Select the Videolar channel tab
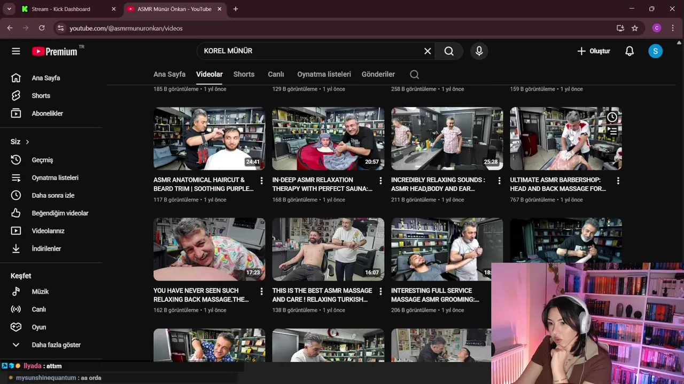 coord(209,75)
